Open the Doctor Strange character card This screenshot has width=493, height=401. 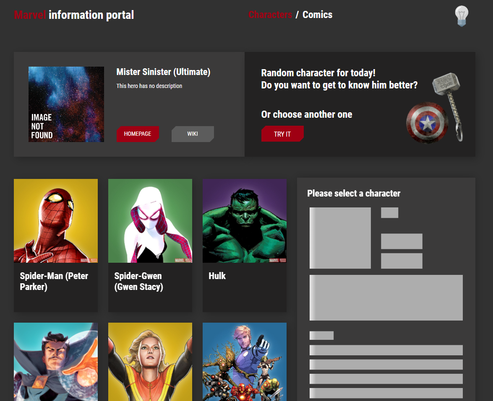(x=55, y=362)
